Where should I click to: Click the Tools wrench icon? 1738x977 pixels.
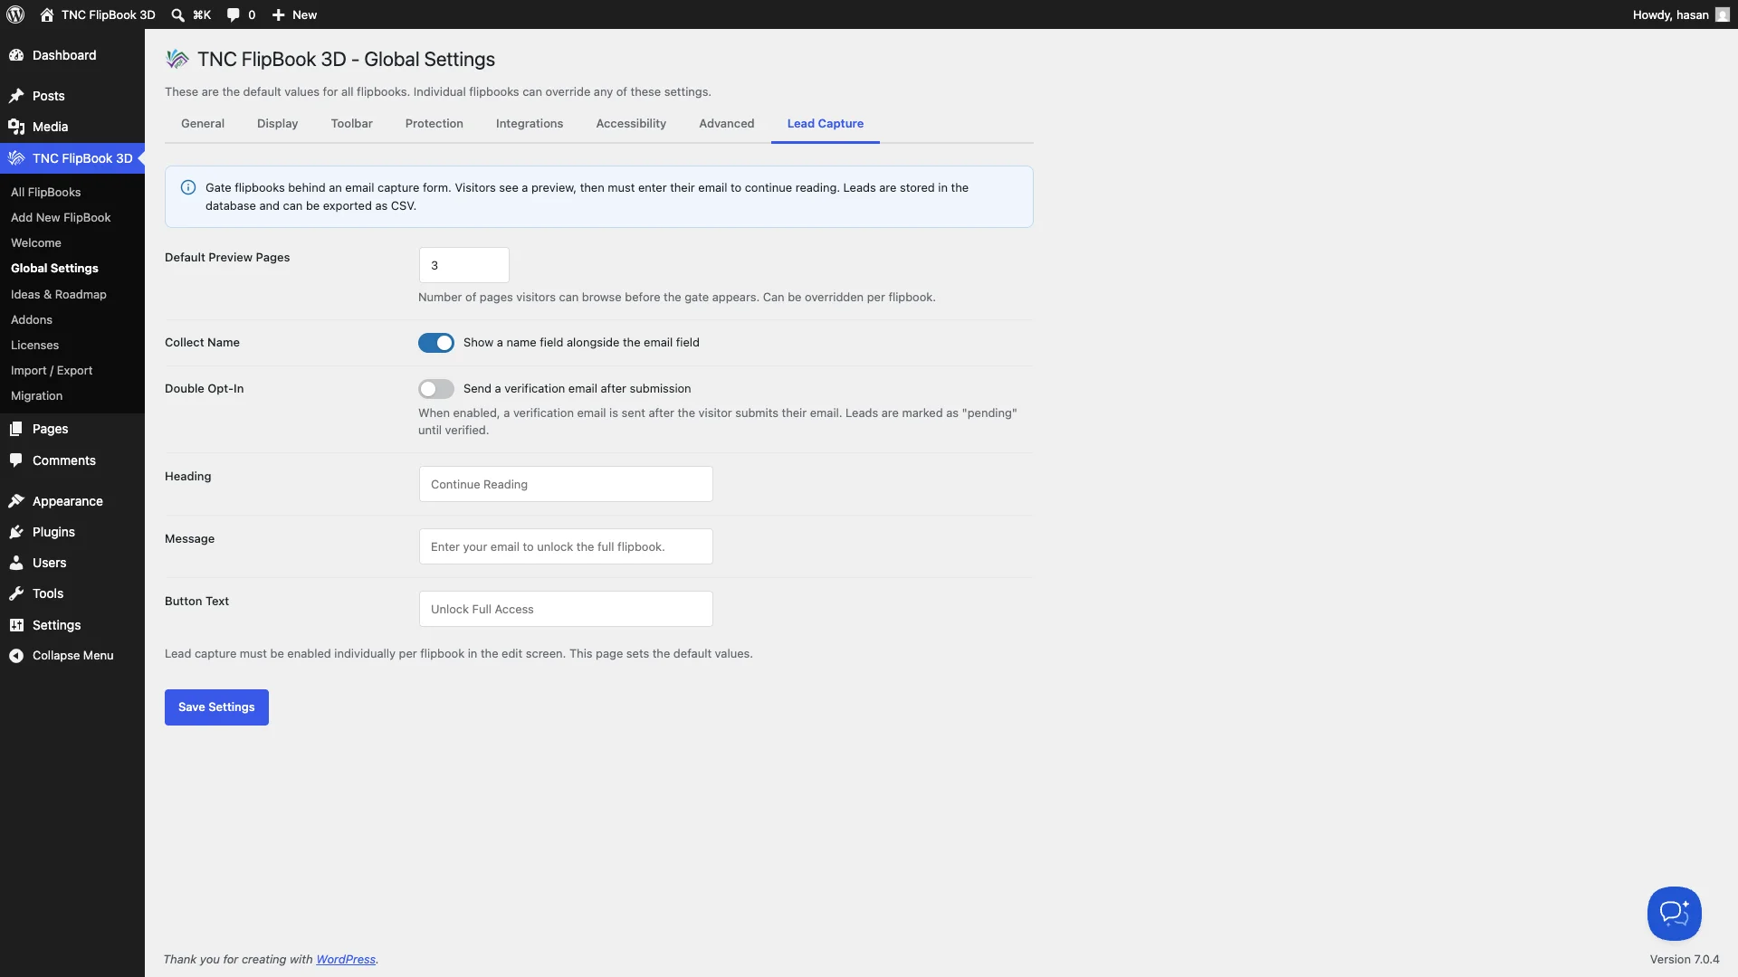[x=16, y=593]
